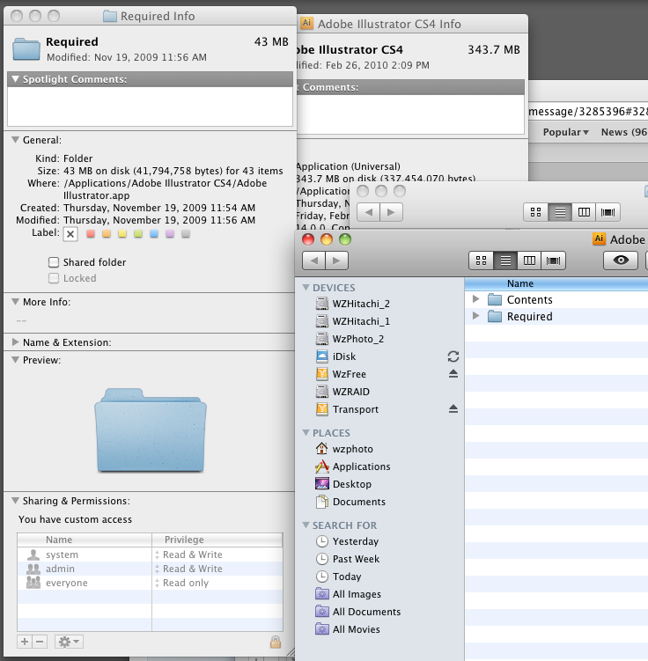
Task: Collapse the Preview section
Action: (16, 360)
